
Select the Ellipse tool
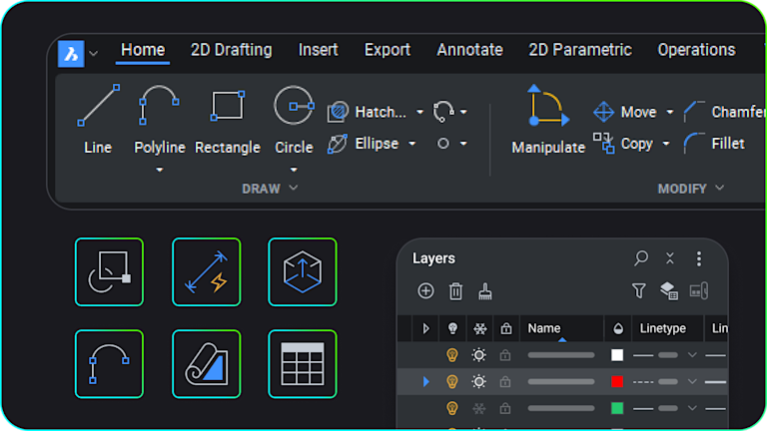tap(365, 144)
